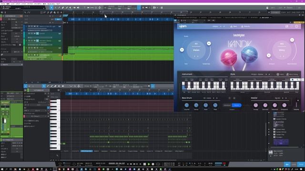This screenshot has height=171, width=305.
Task: Toggle Snap in the piano roll editor toolbar
Action: (x=152, y=86)
